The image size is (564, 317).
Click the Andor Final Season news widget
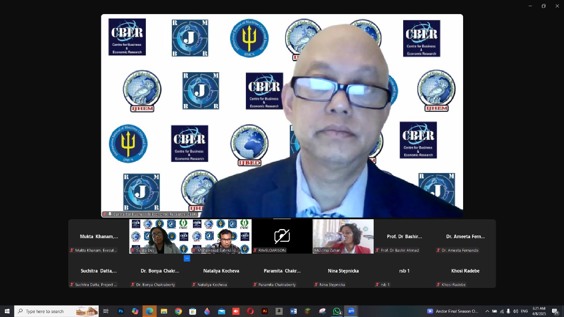453,311
